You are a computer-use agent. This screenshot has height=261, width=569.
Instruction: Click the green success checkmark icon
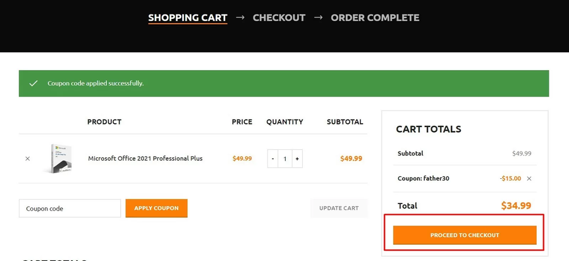(34, 83)
